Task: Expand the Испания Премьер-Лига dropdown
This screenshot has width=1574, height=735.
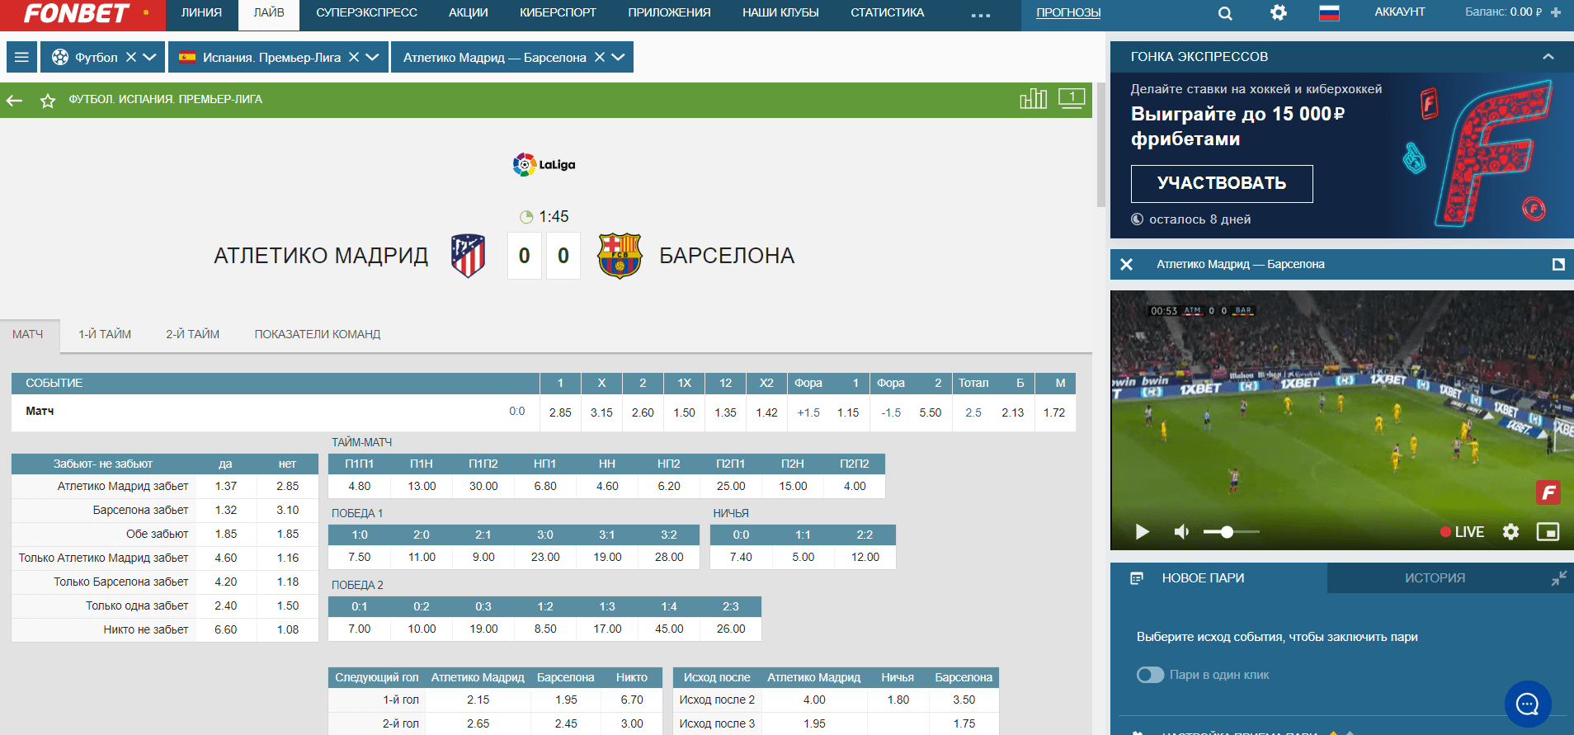Action: point(372,57)
